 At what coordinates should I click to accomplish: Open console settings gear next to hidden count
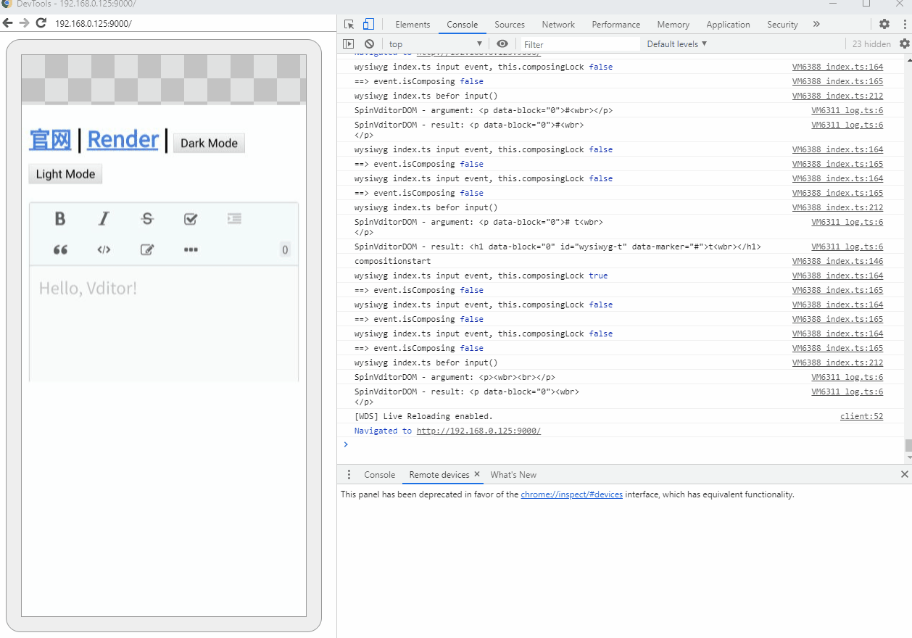click(x=904, y=44)
